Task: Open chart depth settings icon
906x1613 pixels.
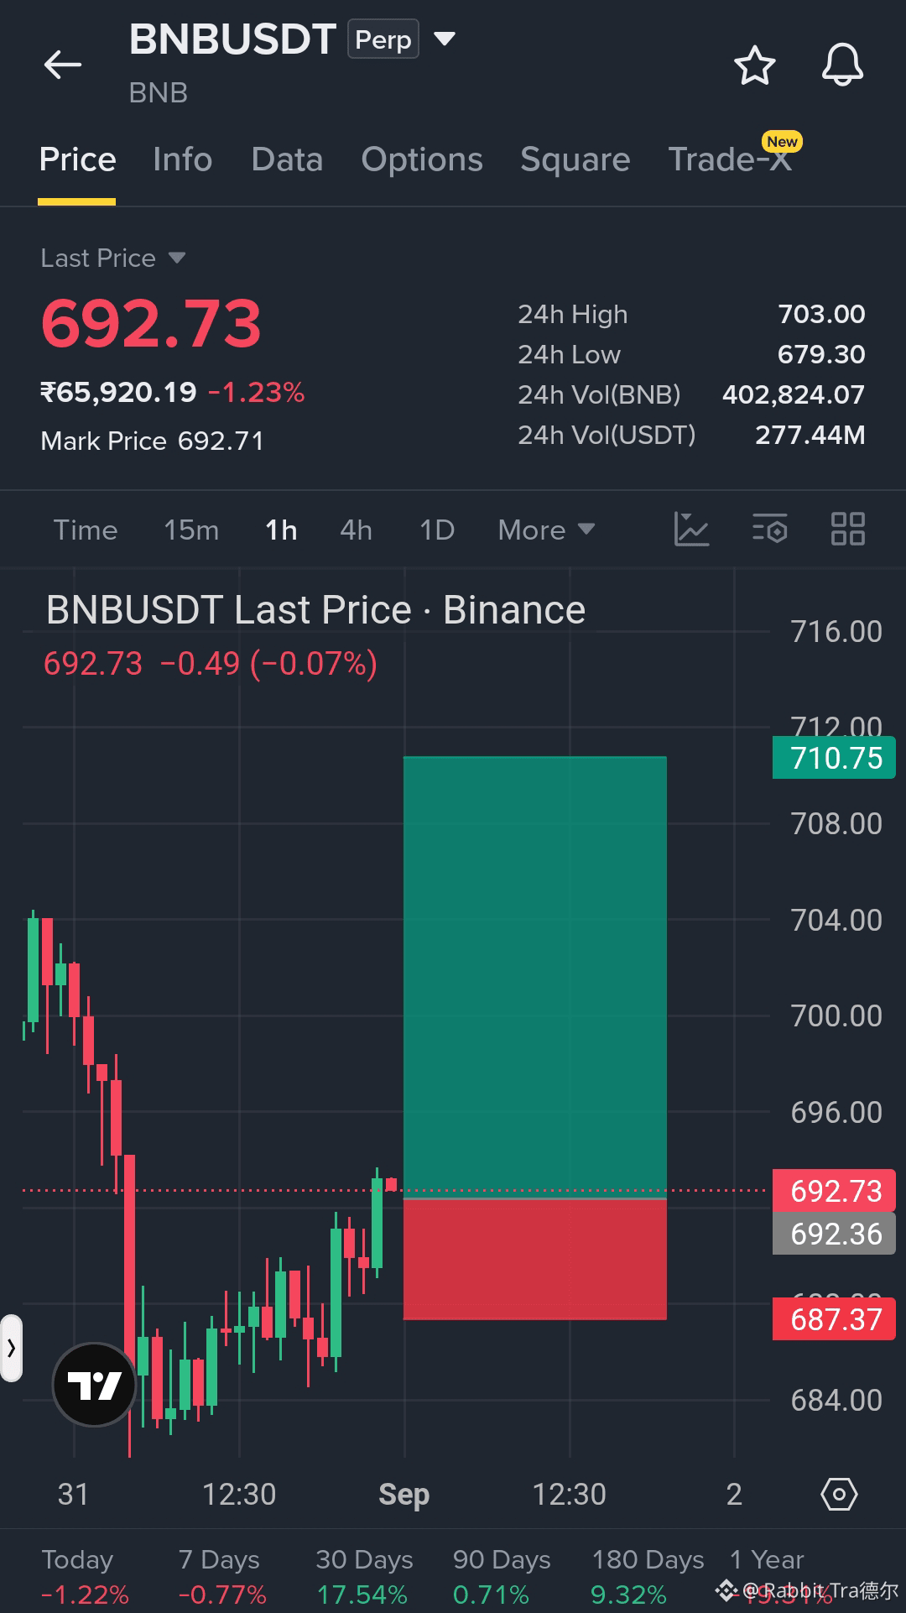Action: (x=769, y=530)
